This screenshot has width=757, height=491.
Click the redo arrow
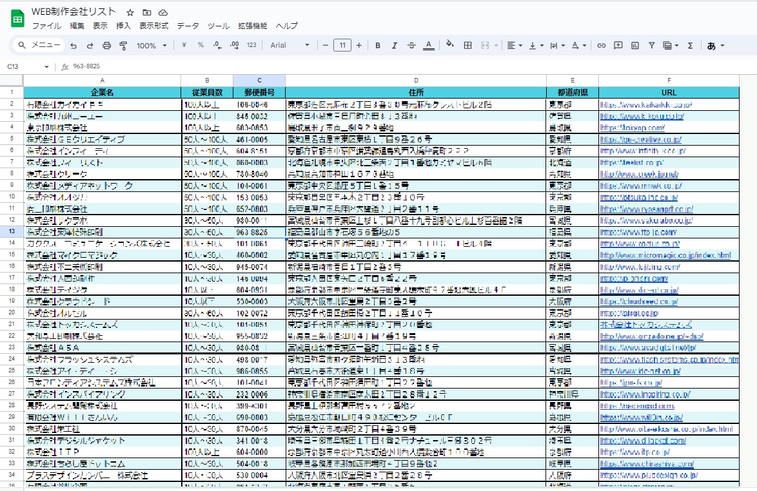[x=90, y=45]
